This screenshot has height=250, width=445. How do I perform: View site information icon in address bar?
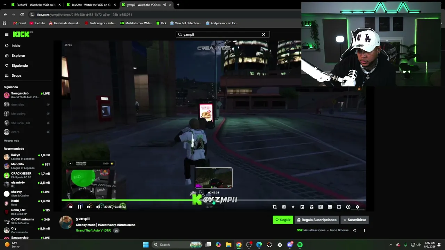32,15
